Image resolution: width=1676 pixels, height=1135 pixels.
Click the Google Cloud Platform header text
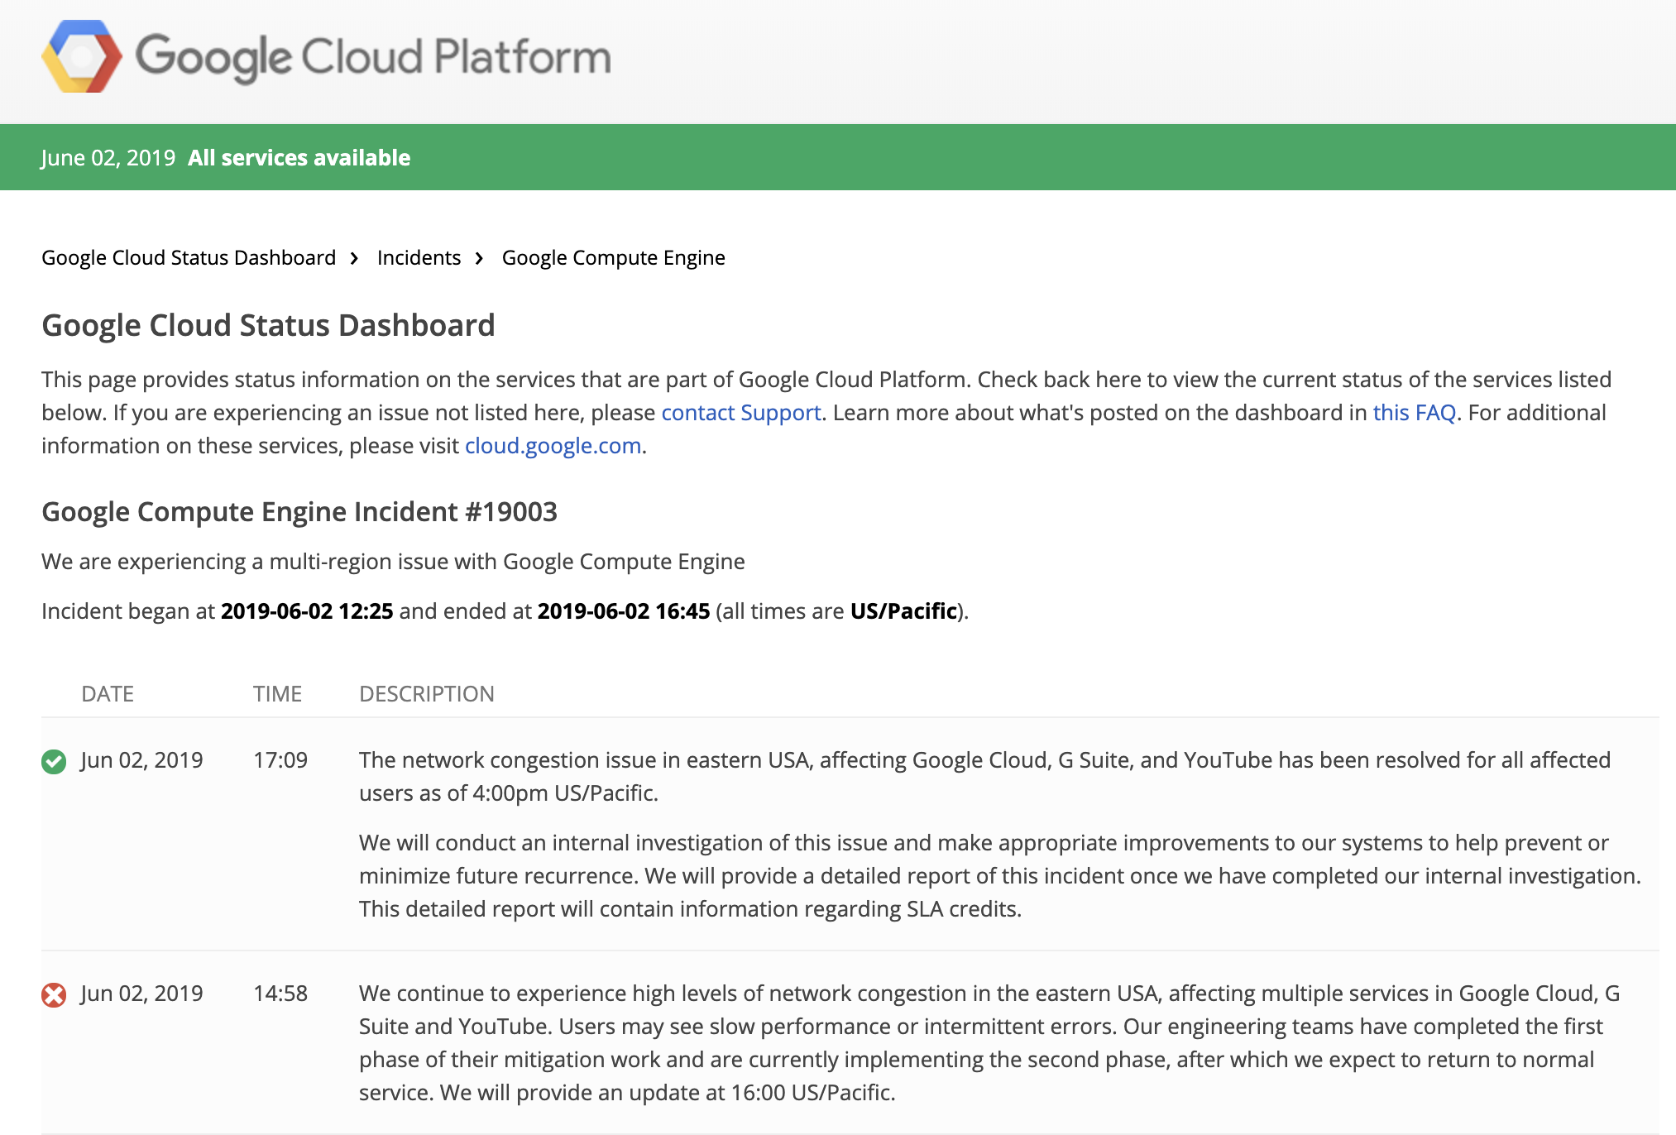click(x=372, y=56)
